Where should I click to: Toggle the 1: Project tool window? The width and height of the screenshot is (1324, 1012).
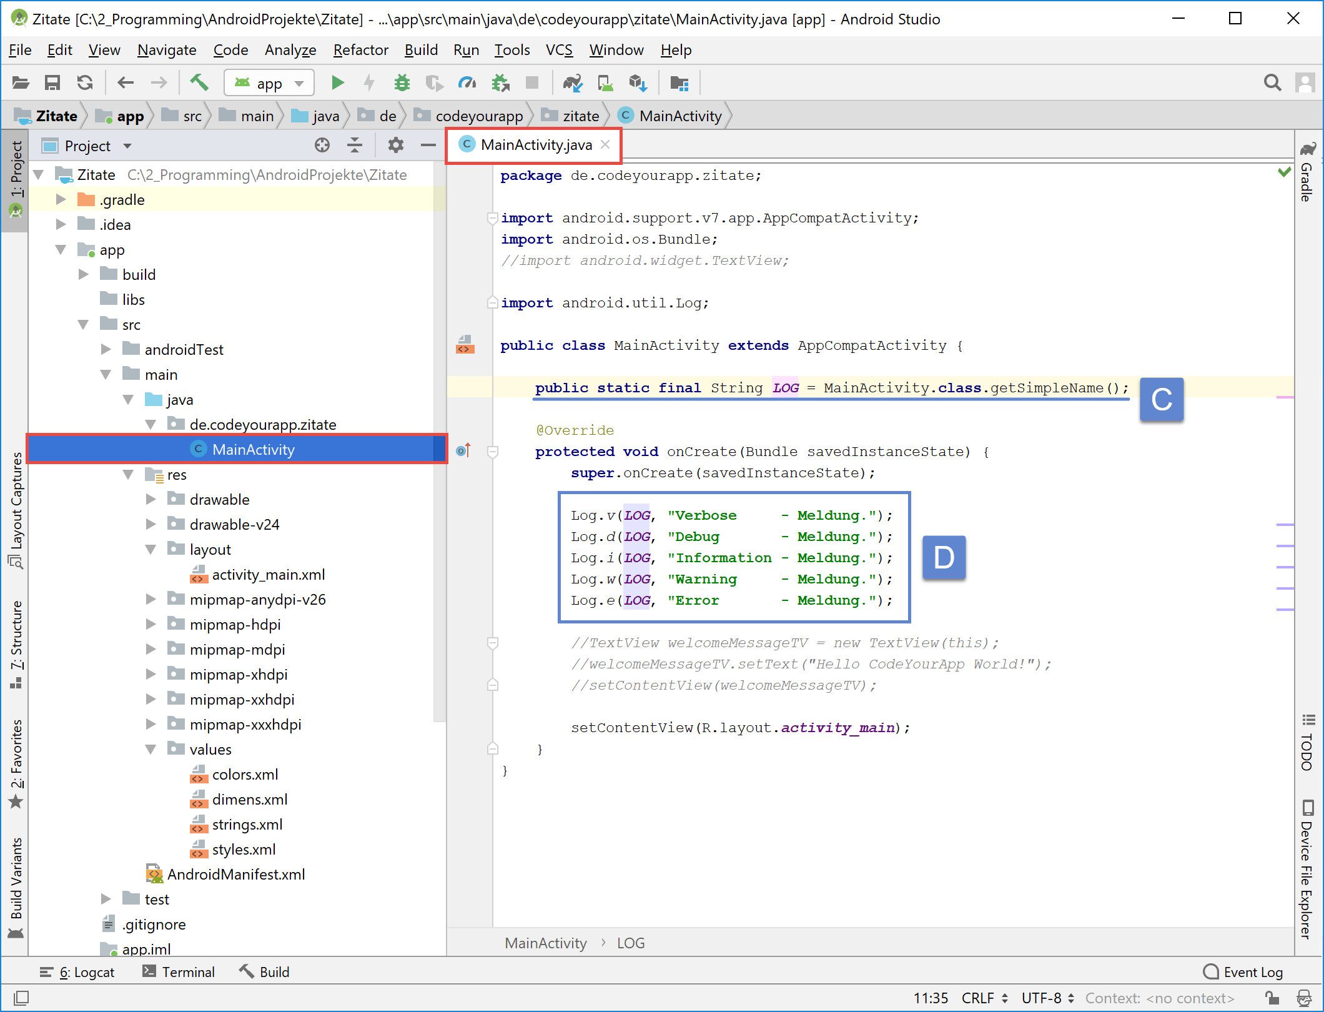(15, 180)
